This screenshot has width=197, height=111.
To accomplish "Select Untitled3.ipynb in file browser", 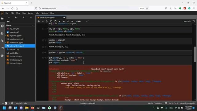I will [20, 63].
